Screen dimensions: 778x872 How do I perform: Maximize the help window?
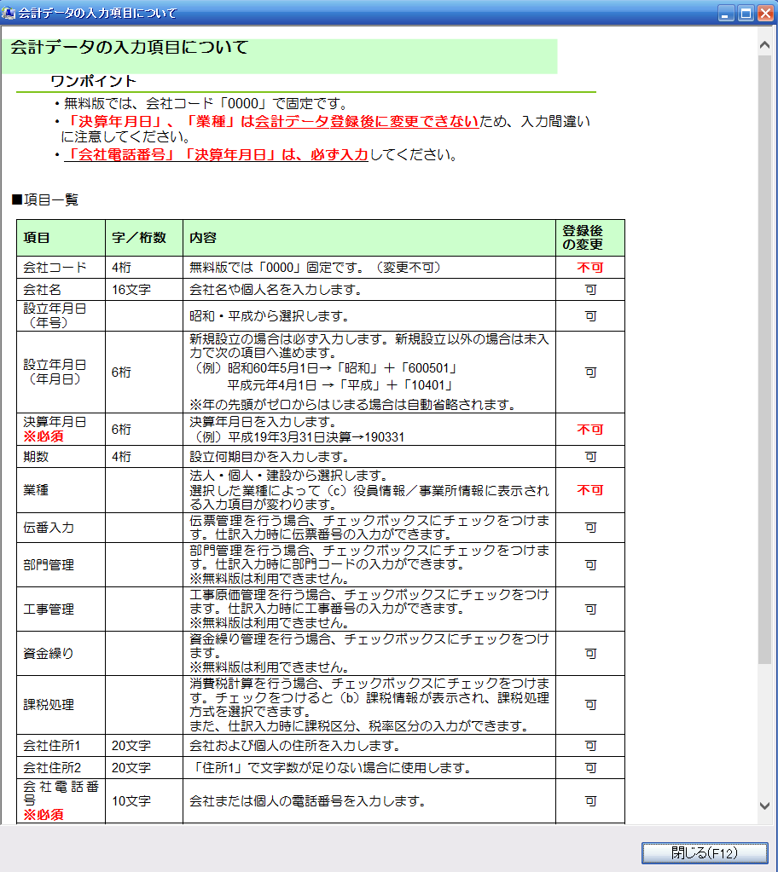[745, 13]
